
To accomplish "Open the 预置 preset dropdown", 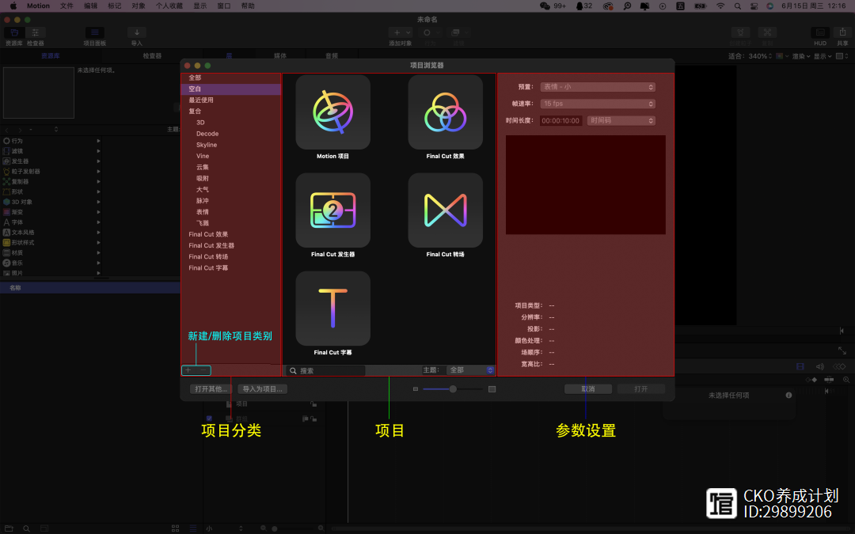I will 598,87.
